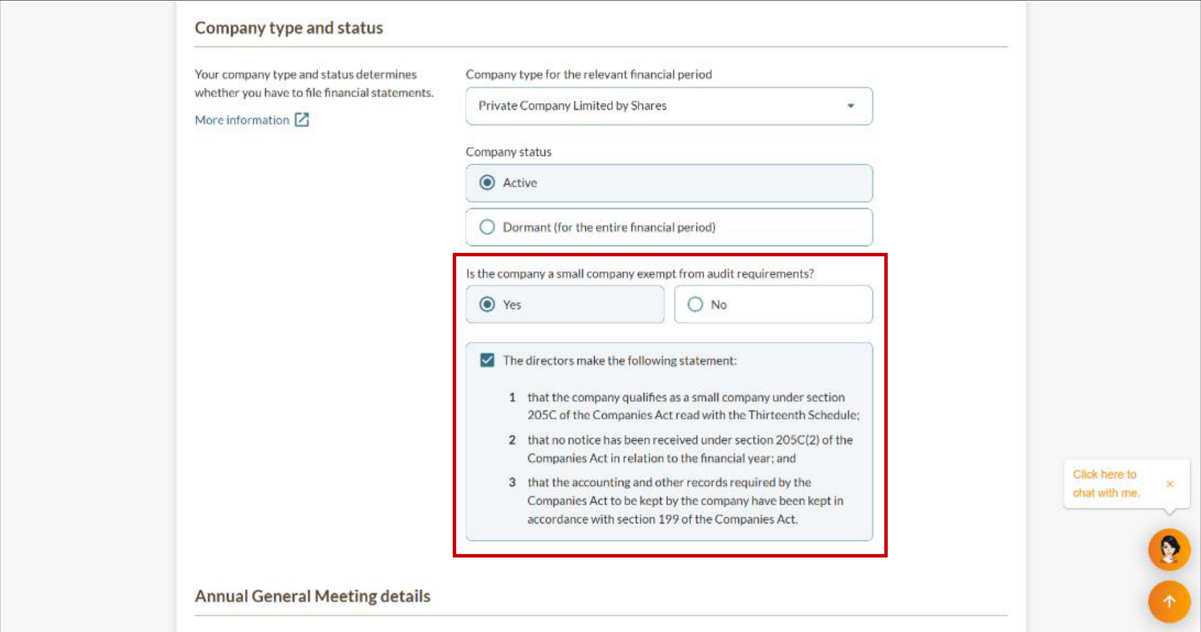Expand the Company type dropdown
Image resolution: width=1201 pixels, height=632 pixels.
(669, 106)
